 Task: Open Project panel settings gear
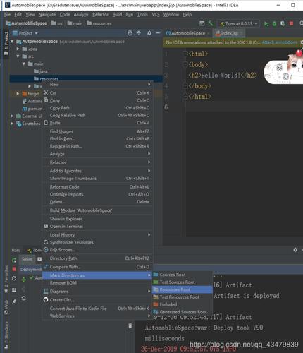149,33
